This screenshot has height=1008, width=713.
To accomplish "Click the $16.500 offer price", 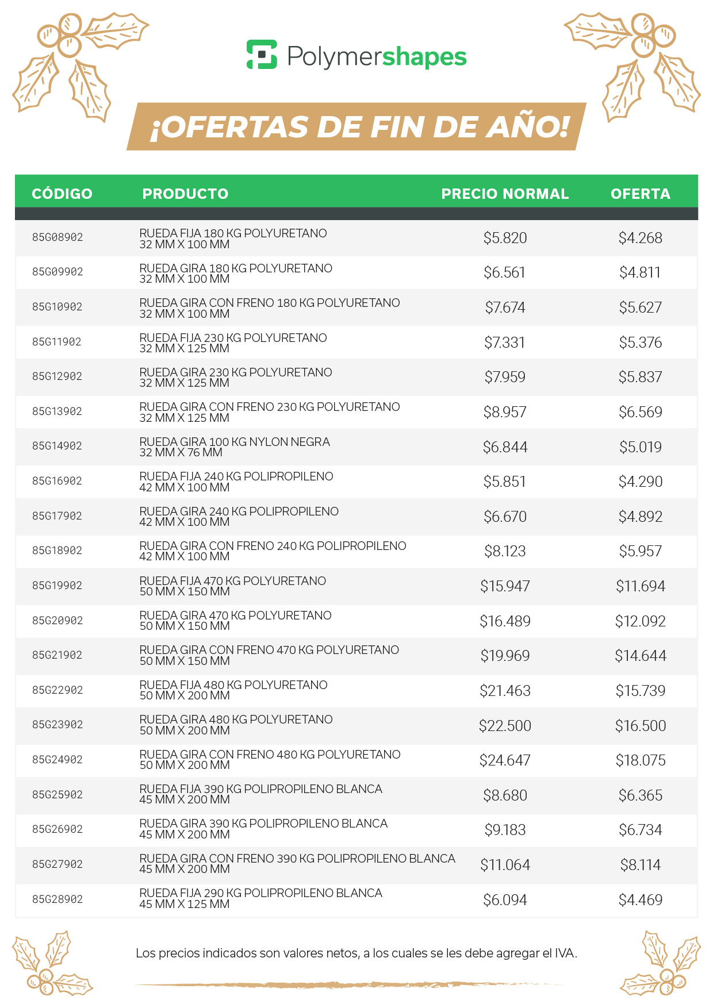I will pos(641,726).
